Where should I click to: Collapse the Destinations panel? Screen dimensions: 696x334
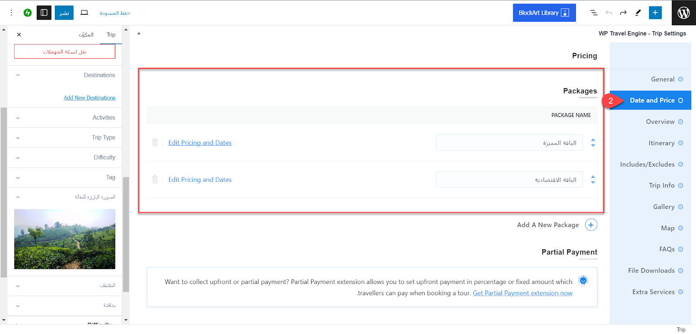click(65, 75)
